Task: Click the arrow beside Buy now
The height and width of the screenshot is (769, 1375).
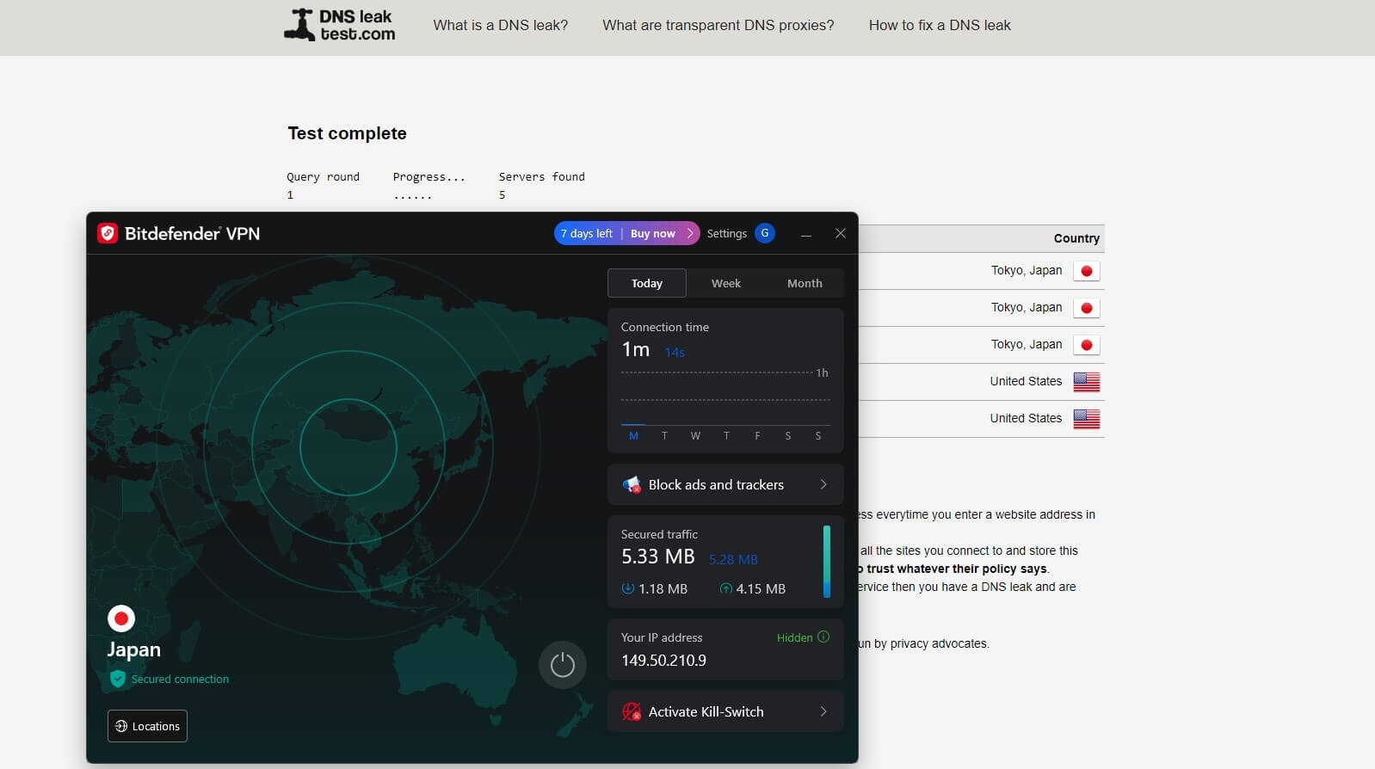Action: pos(690,233)
